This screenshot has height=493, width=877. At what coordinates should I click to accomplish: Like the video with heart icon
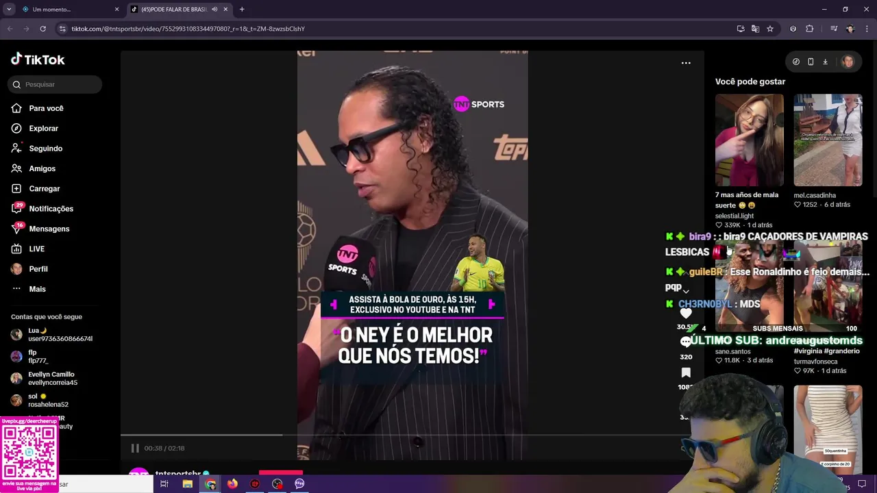pos(686,313)
